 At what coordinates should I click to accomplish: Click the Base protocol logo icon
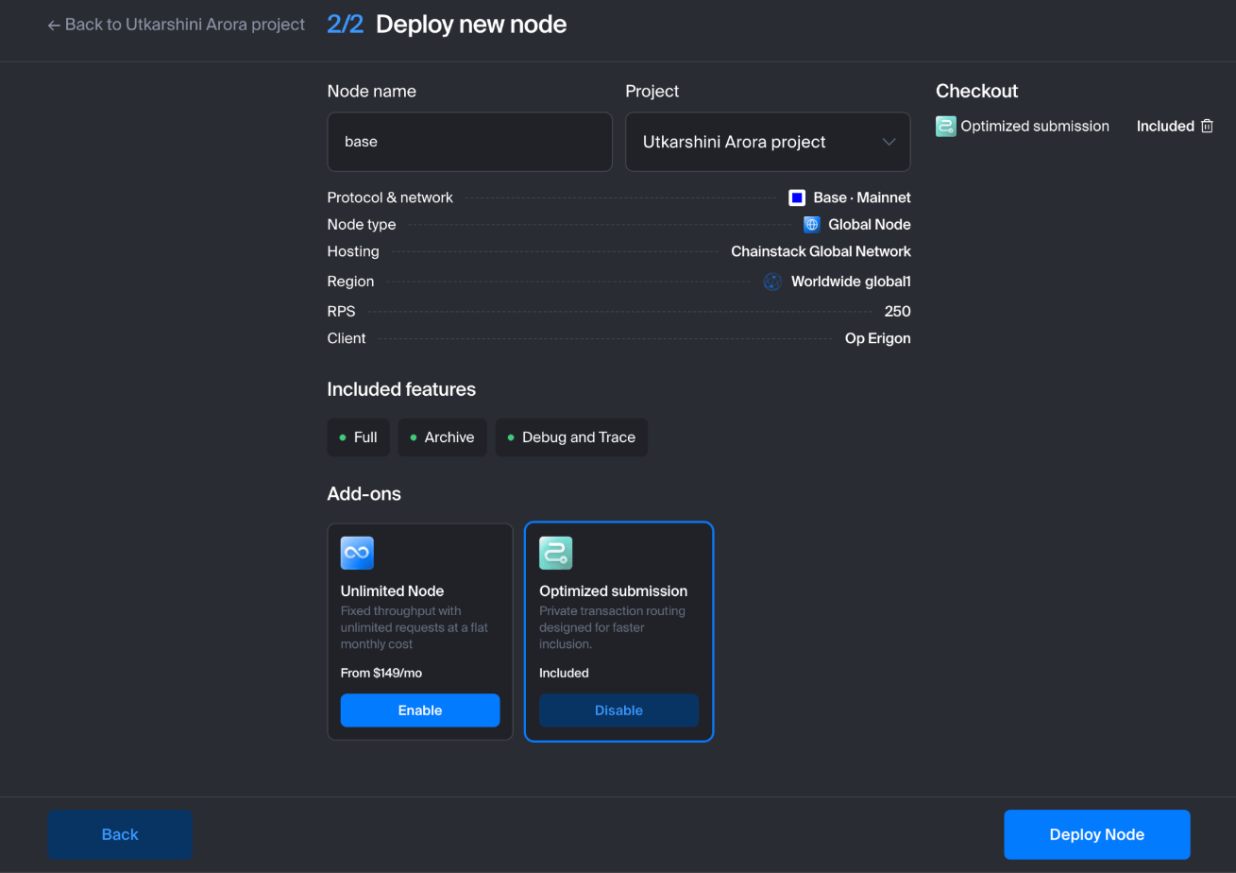coord(797,197)
